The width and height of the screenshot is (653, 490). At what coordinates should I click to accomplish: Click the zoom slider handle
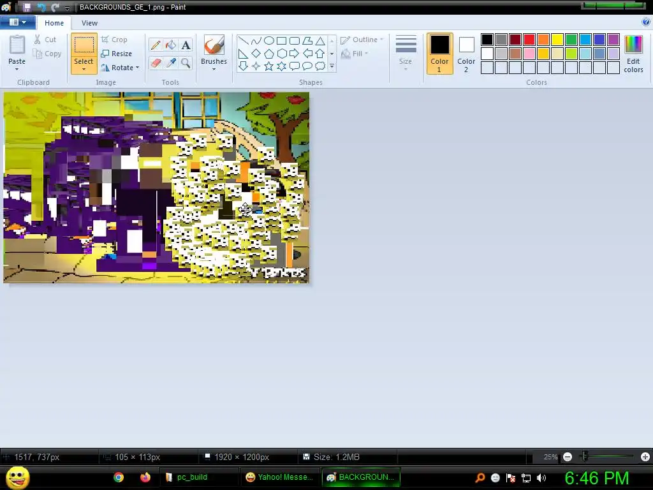(x=585, y=457)
